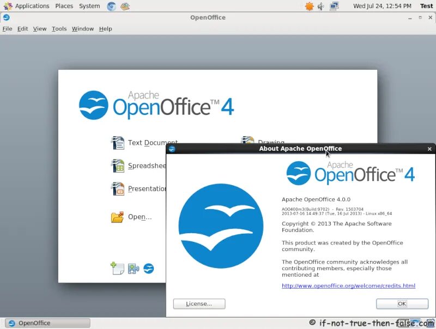Click the Apache OpenOffice 4.0.0 version text
The height and width of the screenshot is (329, 436).
316,199
